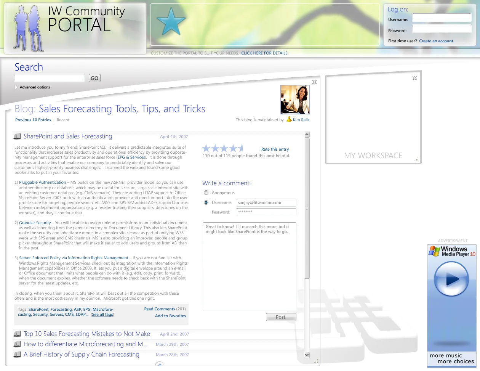Click See all tags link
Viewport: 480px width, 371px height.
point(102,315)
